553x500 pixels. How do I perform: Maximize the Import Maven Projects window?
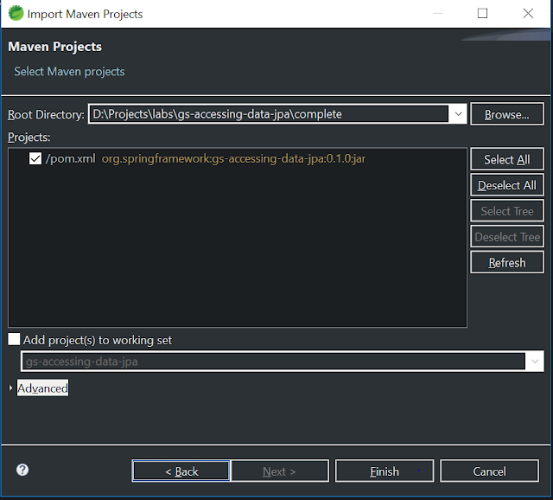coord(482,14)
